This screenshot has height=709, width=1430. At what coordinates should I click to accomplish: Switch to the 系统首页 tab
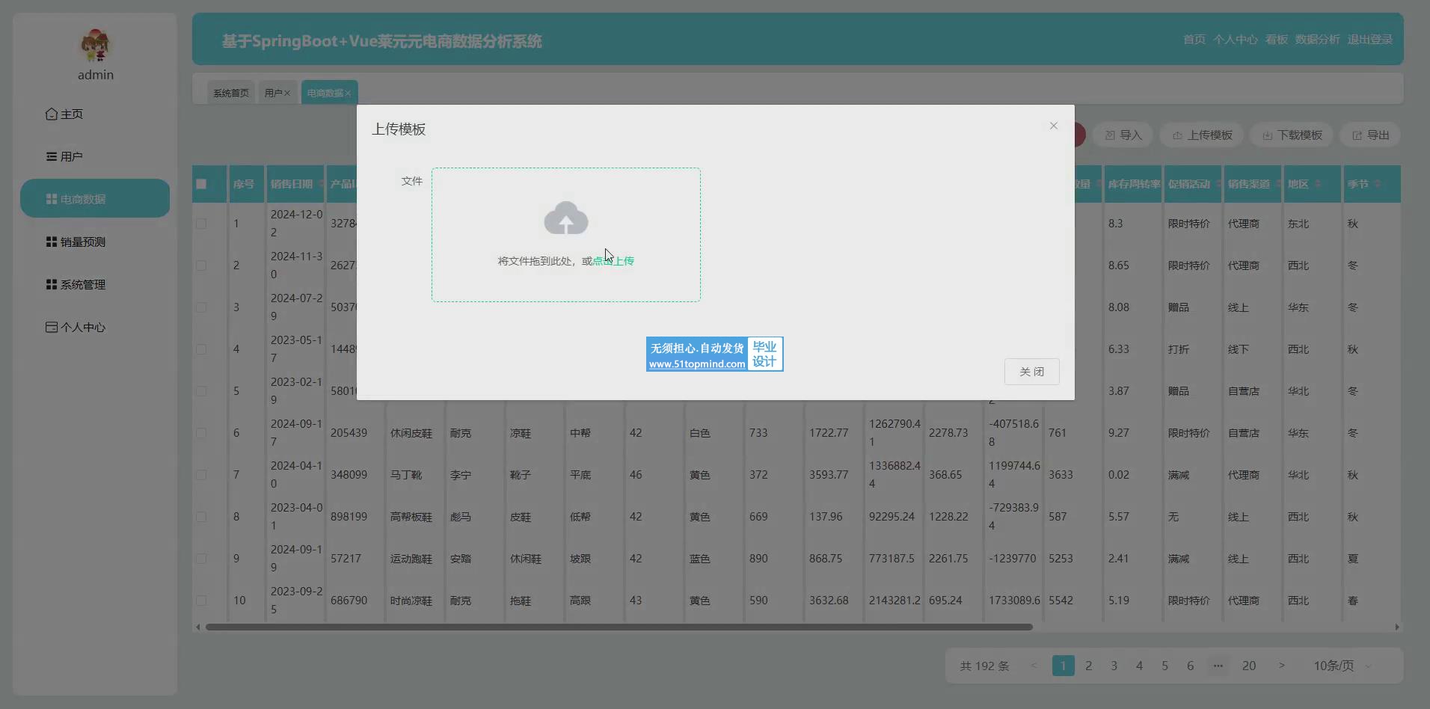click(x=230, y=93)
